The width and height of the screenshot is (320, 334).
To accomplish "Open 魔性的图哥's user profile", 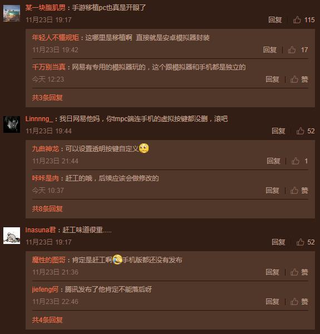I will click(48, 260).
